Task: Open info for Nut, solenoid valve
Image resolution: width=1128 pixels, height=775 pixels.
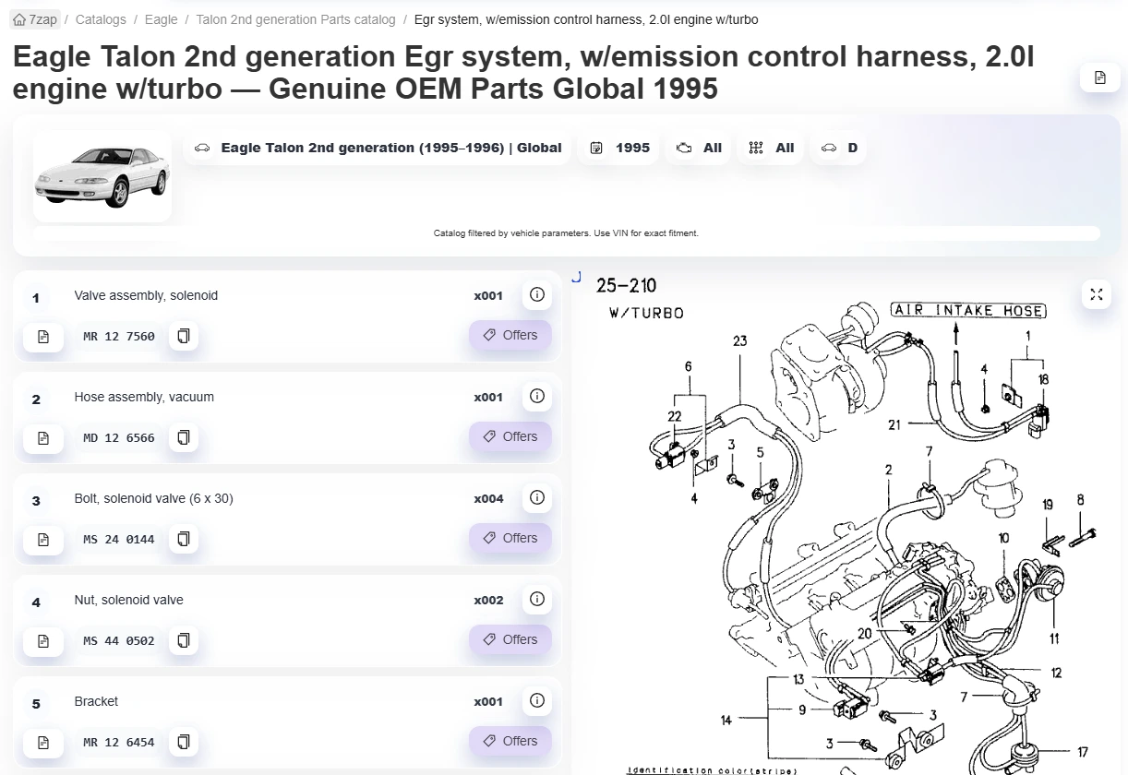Action: 537,600
